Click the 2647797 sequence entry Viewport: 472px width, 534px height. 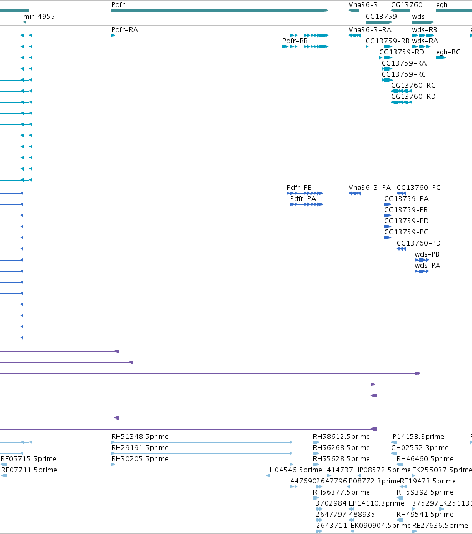coord(331,514)
